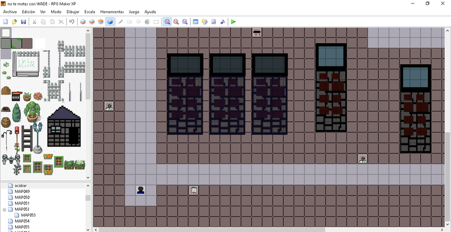Collapse the MAP052 tree node
Screen dimensions: 451x232
click(5, 209)
